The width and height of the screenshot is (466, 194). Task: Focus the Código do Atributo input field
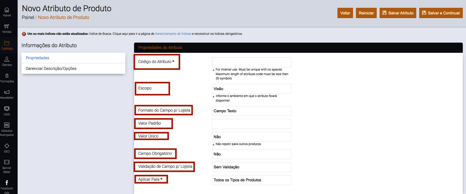point(251,62)
